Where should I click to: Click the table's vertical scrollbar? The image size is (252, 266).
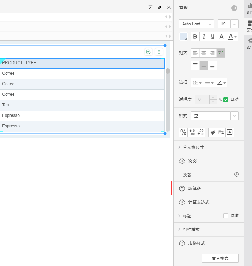point(168,100)
